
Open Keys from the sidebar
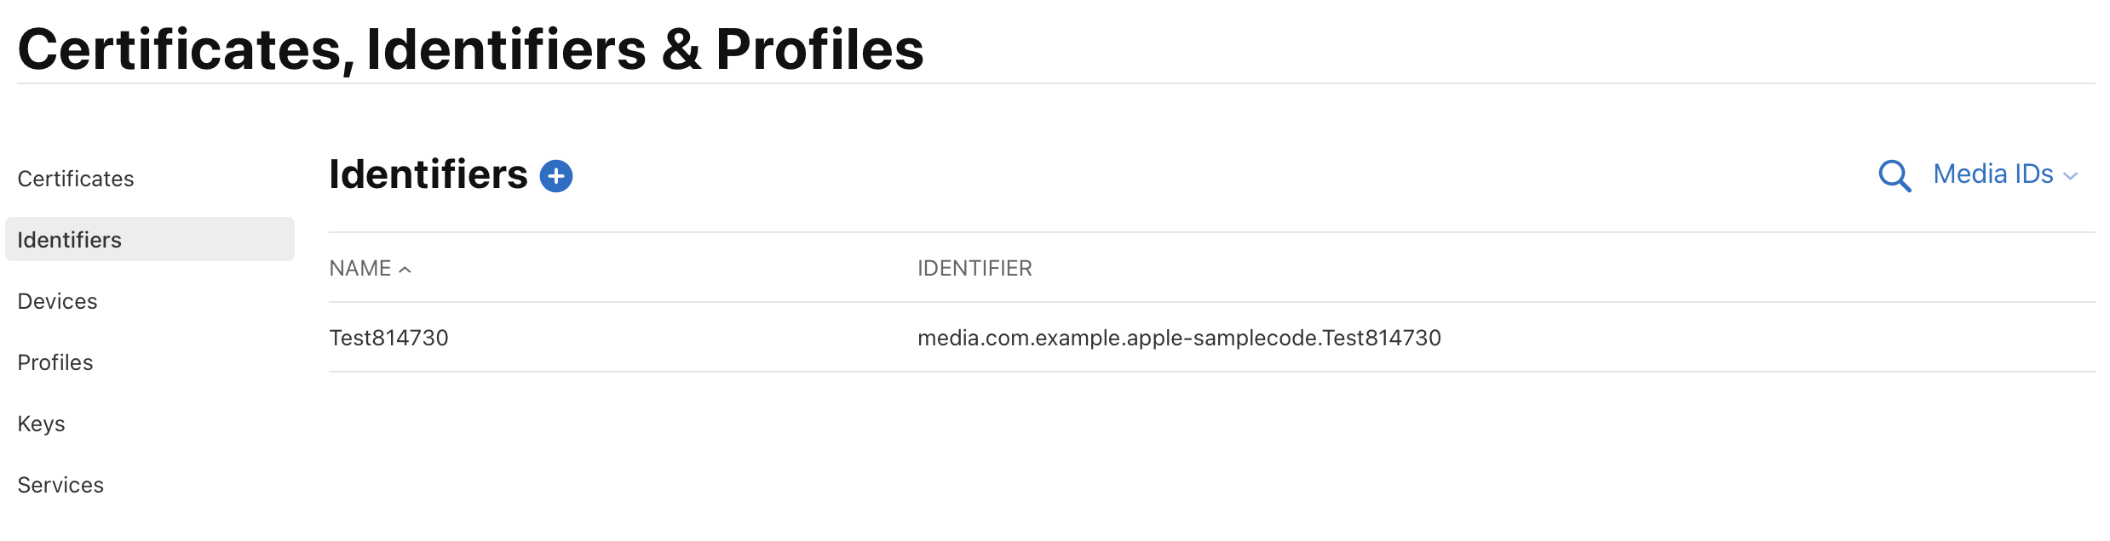pos(41,424)
